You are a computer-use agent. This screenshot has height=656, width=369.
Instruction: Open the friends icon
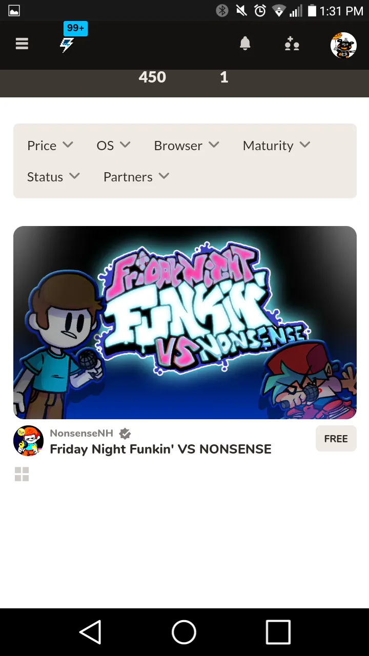coord(292,44)
